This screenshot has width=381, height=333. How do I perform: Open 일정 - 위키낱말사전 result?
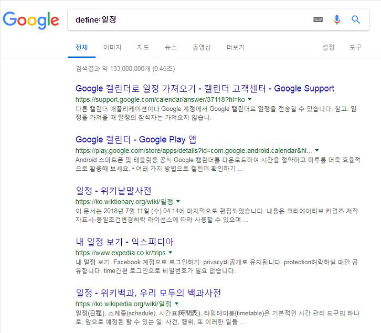tap(113, 191)
